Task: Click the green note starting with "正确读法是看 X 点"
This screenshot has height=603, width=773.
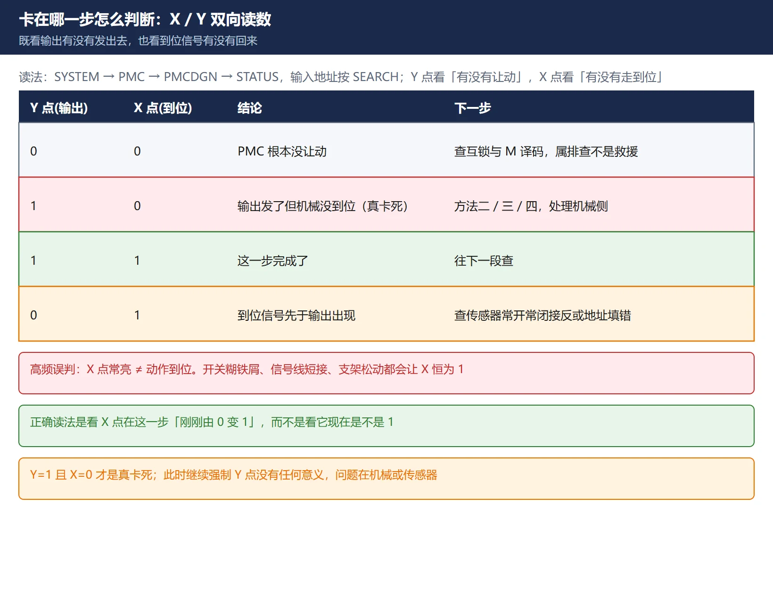Action: click(x=386, y=426)
